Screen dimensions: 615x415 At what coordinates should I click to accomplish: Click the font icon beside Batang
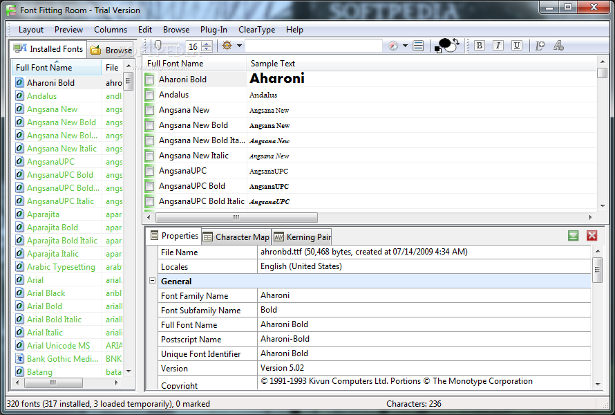coord(19,371)
